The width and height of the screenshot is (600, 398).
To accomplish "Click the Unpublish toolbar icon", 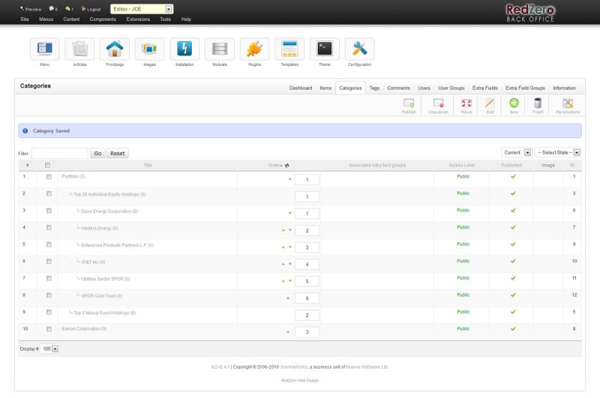I will click(x=438, y=106).
